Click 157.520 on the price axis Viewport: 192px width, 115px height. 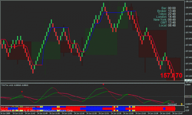188,51
